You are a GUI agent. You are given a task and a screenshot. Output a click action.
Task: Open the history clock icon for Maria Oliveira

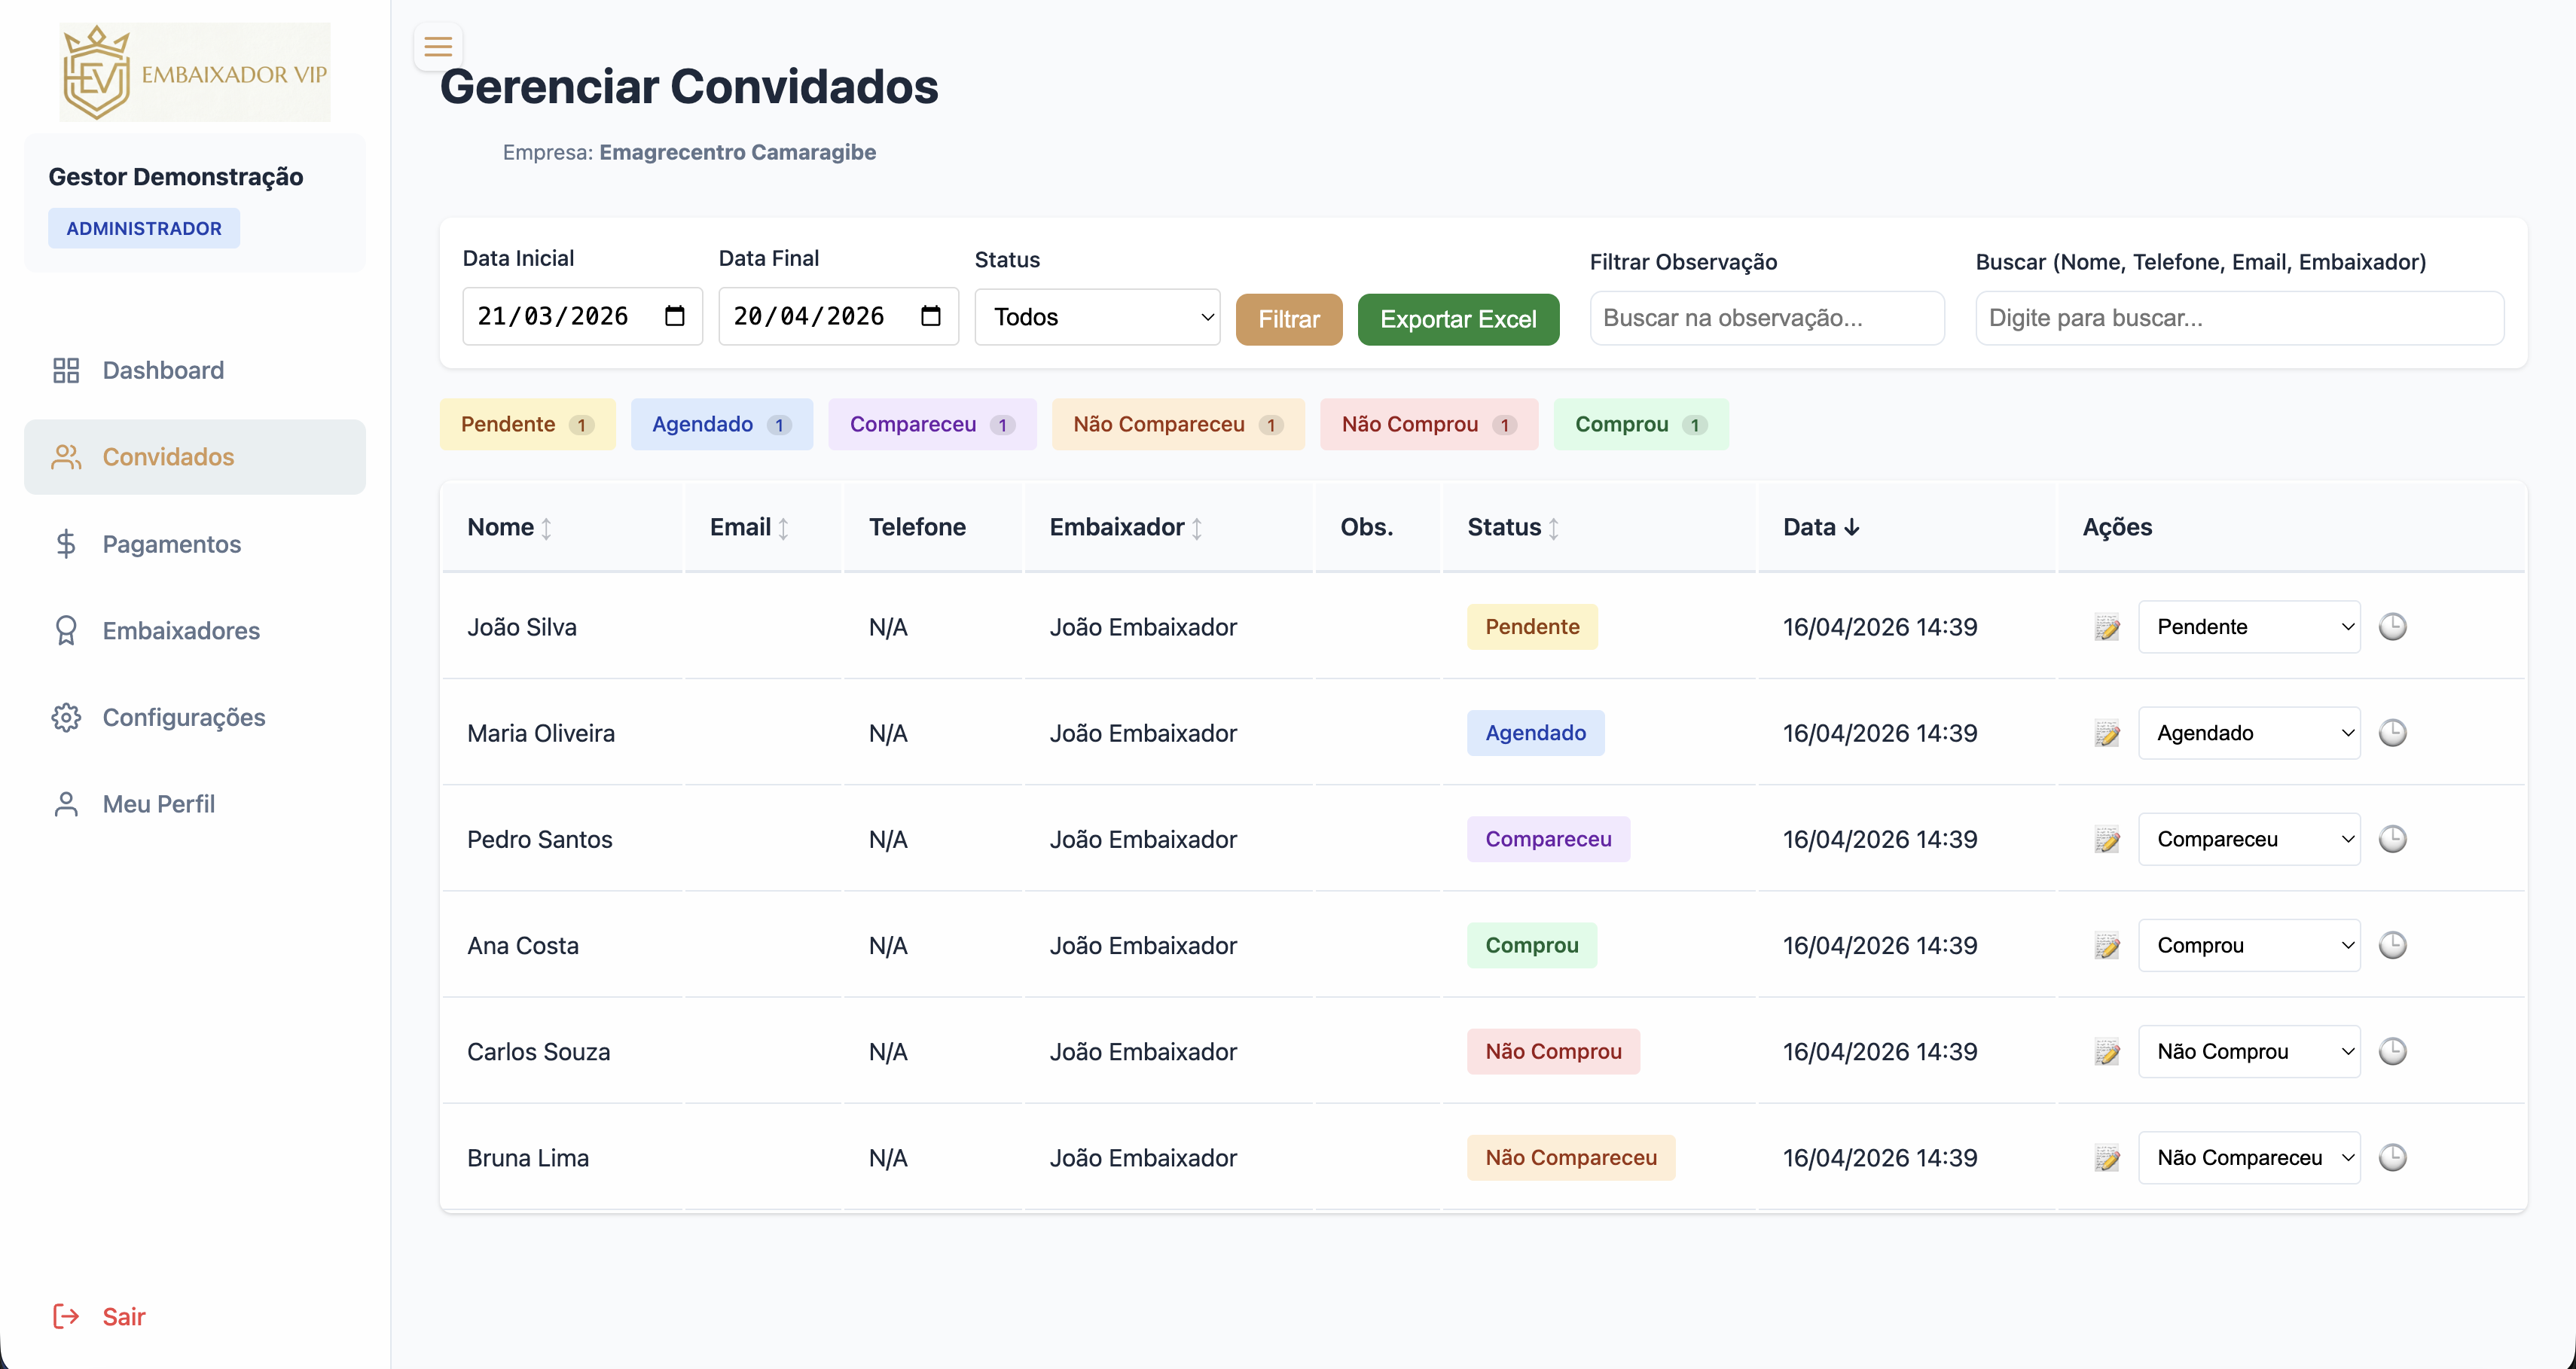(x=2393, y=732)
